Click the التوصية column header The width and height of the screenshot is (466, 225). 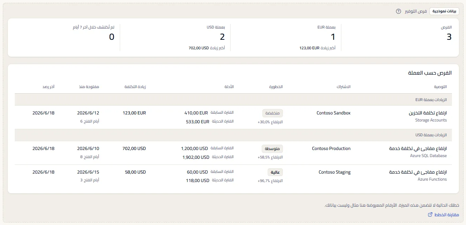440,87
